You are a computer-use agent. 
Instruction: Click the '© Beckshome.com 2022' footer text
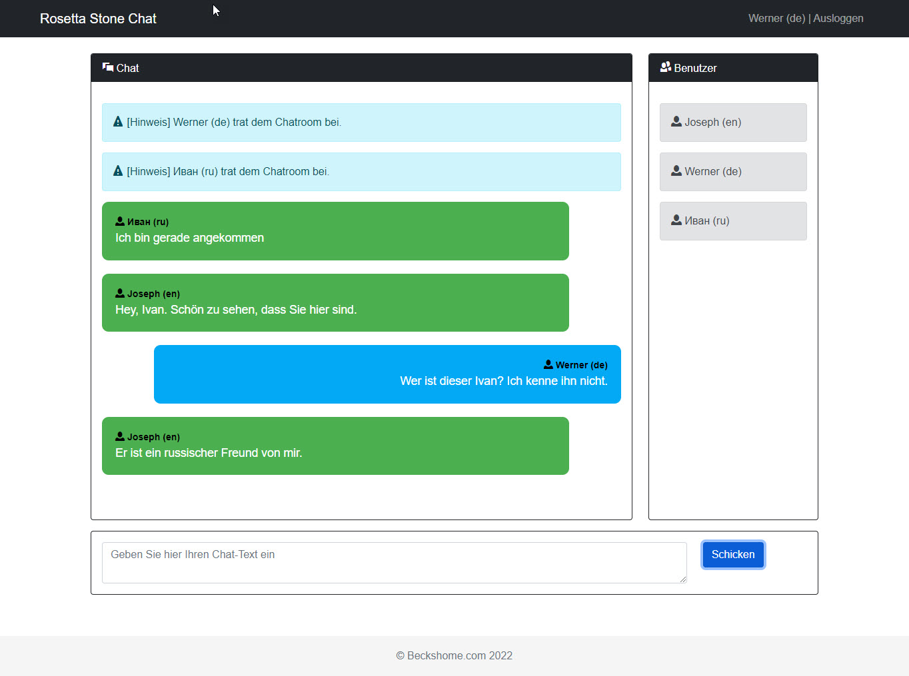coord(454,656)
